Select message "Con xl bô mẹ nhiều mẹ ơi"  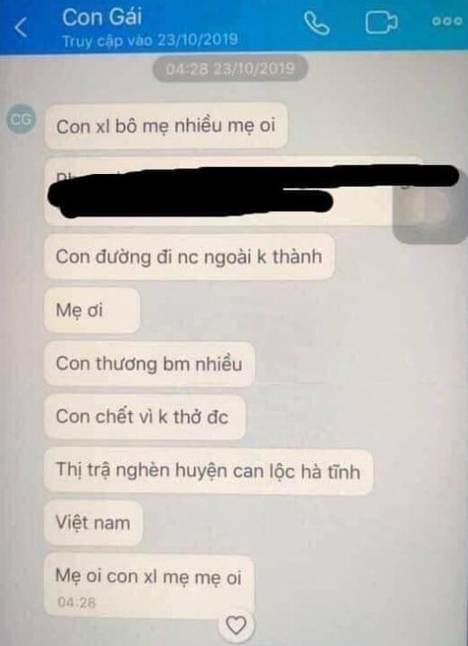click(166, 126)
